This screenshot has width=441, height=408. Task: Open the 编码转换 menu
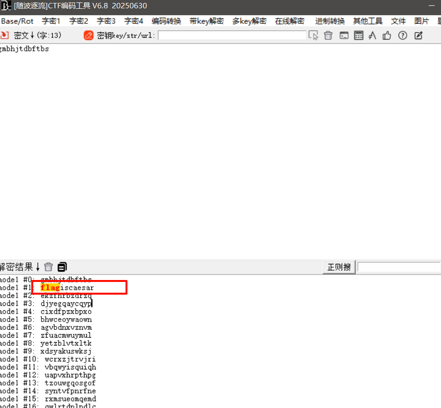pyautogui.click(x=166, y=21)
